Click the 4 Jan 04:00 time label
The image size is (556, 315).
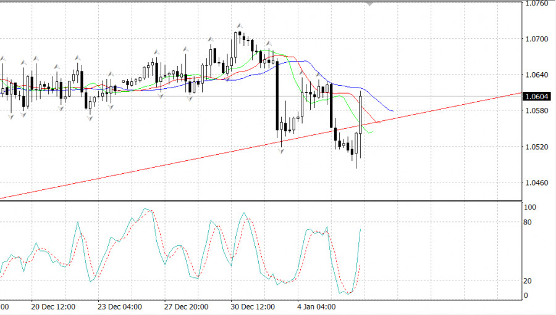click(316, 306)
